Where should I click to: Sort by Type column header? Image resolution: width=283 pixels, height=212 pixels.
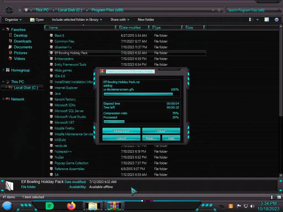coord(167,28)
